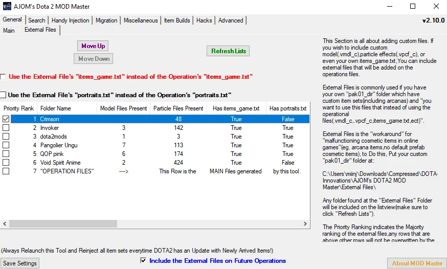The image size is (447, 269).
Task: Click the v2.10.0 version label
Action: pos(433,20)
